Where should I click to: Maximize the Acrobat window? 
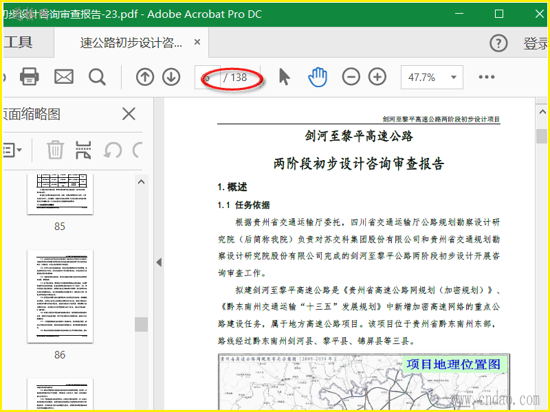pos(499,14)
